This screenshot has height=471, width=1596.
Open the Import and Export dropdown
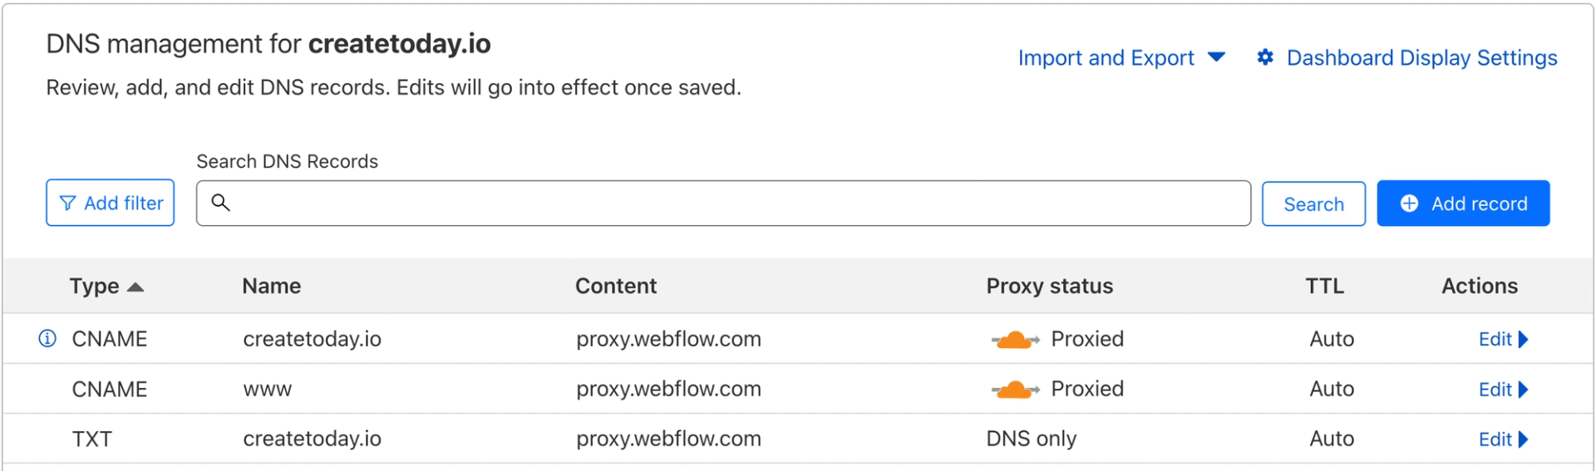(x=1121, y=57)
